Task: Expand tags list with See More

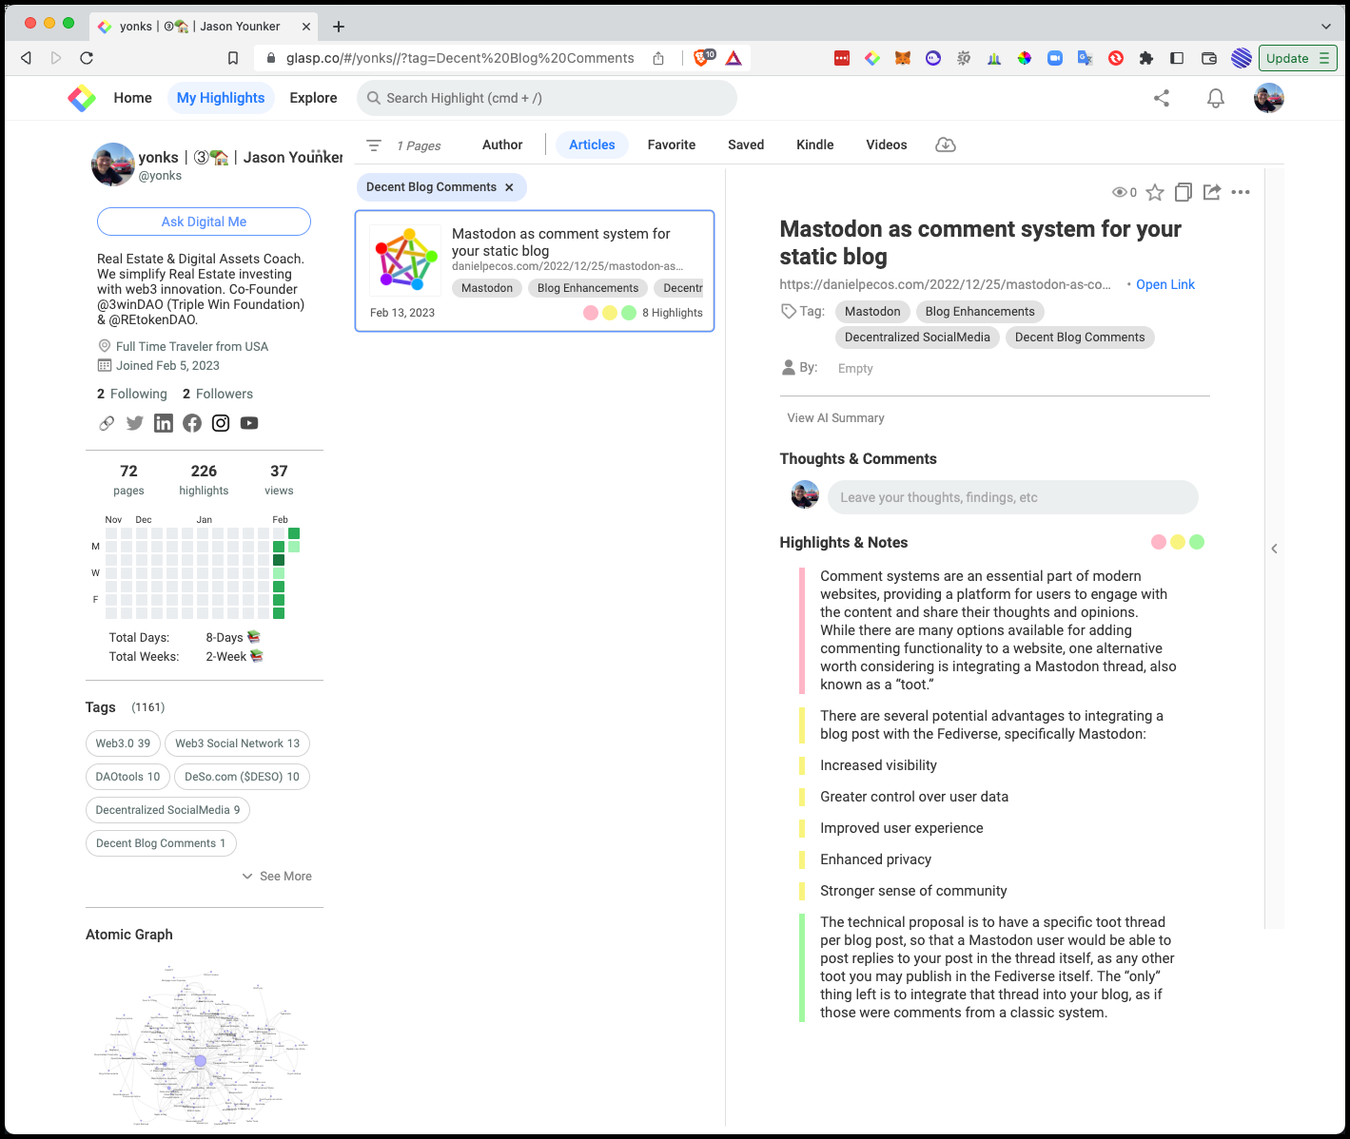Action: point(277,877)
